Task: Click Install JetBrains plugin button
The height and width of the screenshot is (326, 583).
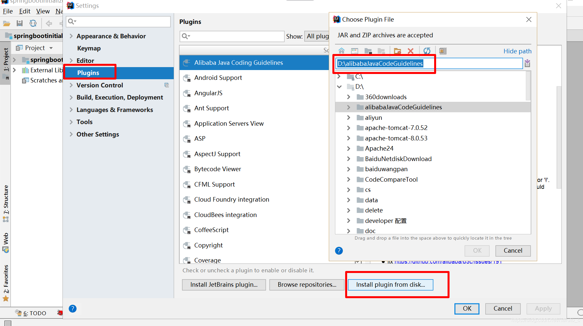Action: [x=224, y=285]
